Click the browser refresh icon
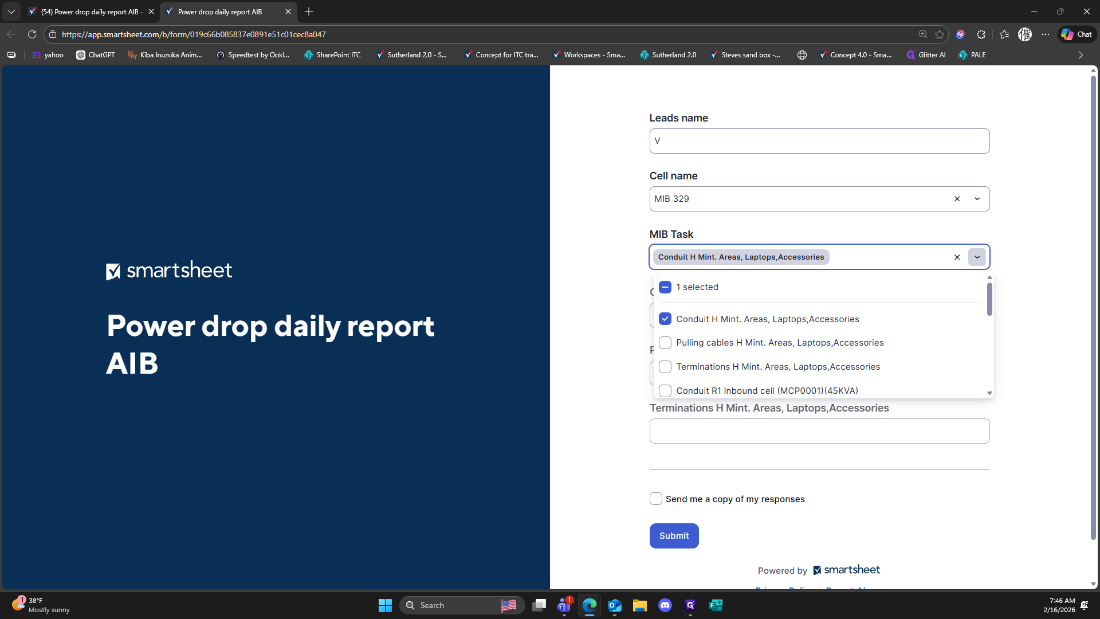 [x=32, y=34]
